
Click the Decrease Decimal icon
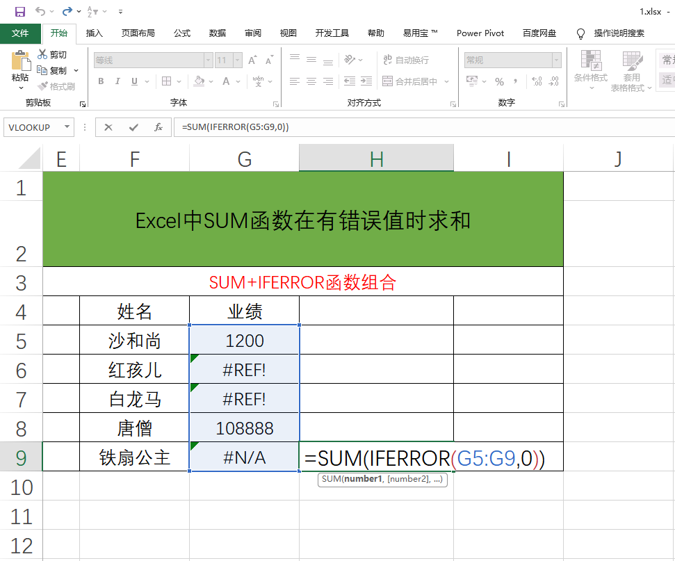pyautogui.click(x=553, y=81)
